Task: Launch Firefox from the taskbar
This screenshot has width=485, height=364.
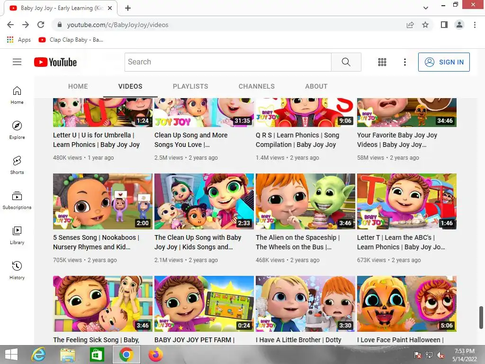Action: point(155,355)
